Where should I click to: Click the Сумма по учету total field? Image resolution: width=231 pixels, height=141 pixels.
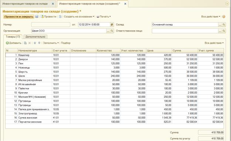click(211, 138)
